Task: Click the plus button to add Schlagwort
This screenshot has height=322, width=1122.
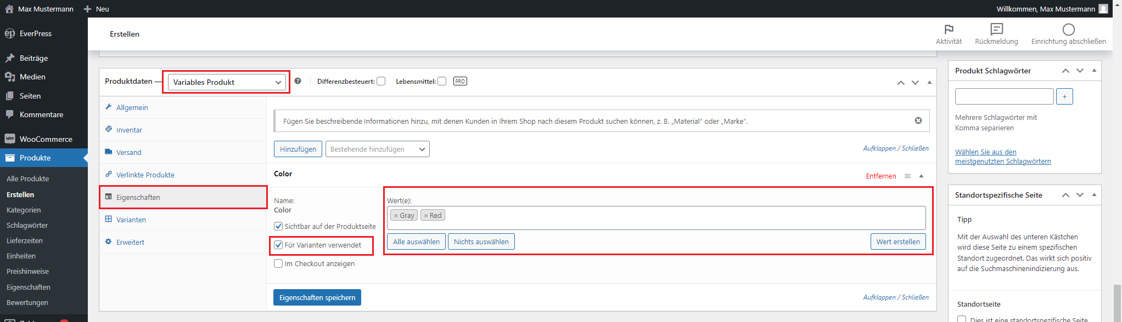Action: coord(1064,96)
